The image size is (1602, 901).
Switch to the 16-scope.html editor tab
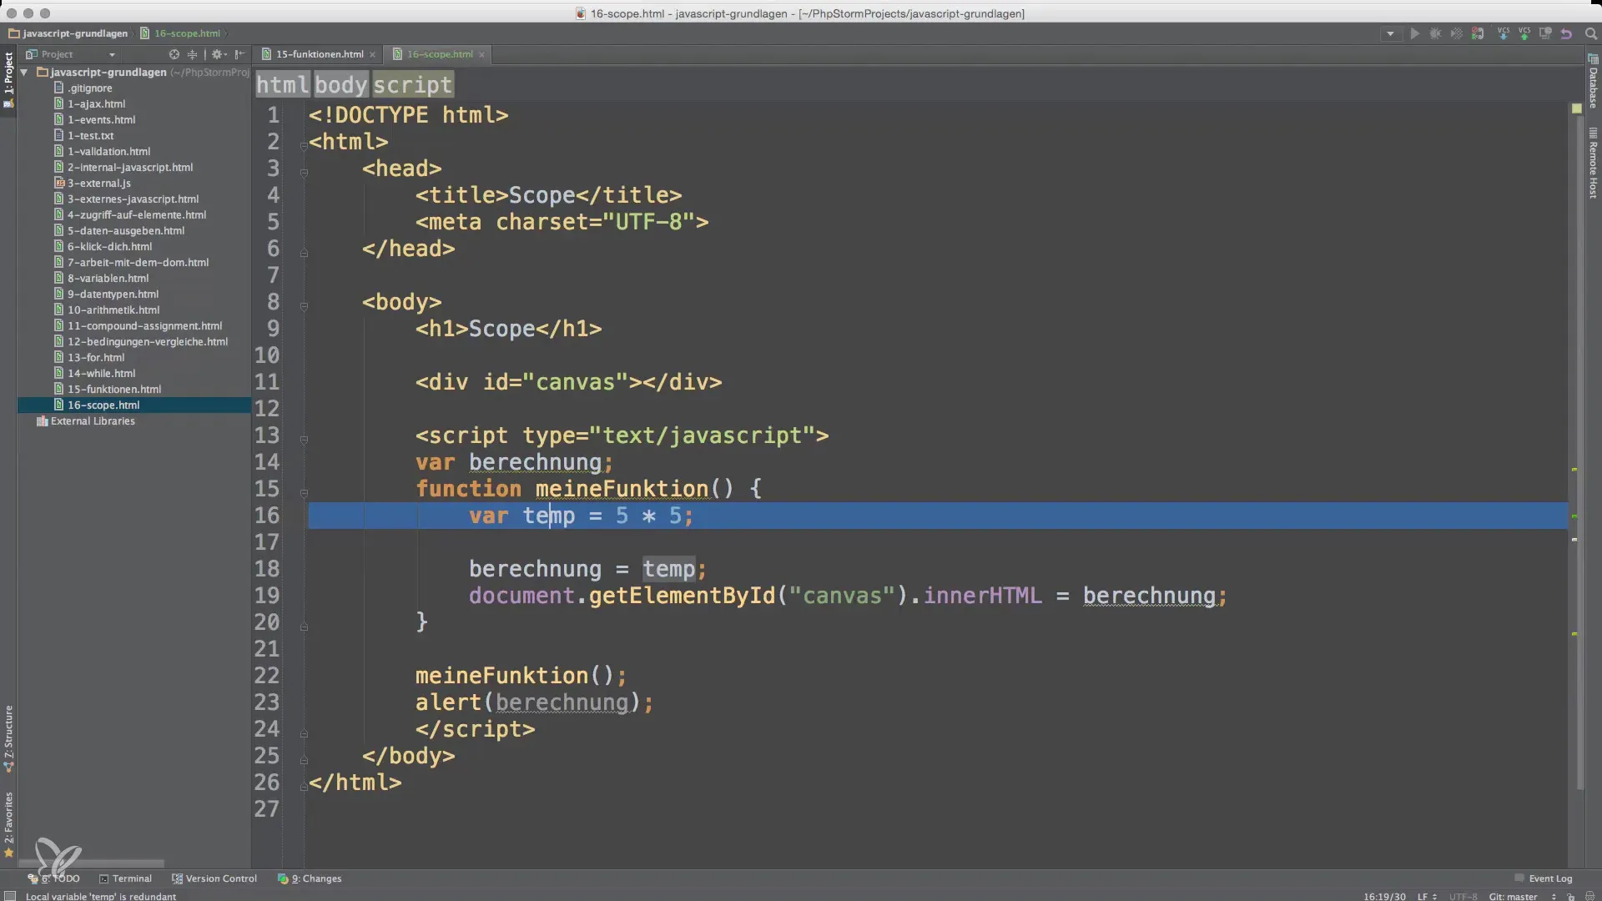click(439, 54)
